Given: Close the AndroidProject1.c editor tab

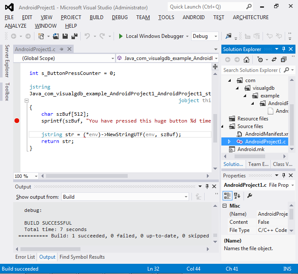Looking at the screenshot, I should [x=69, y=49].
